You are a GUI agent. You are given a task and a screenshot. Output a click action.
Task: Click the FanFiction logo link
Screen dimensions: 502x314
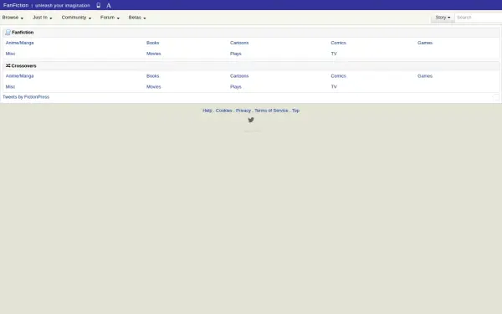point(16,5)
